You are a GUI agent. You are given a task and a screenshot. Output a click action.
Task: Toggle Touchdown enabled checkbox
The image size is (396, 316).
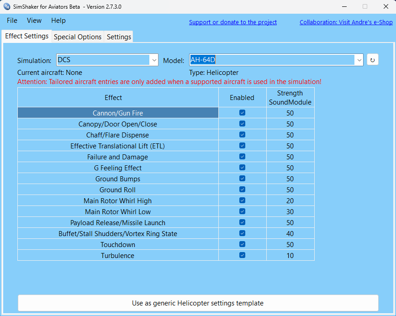(x=242, y=244)
